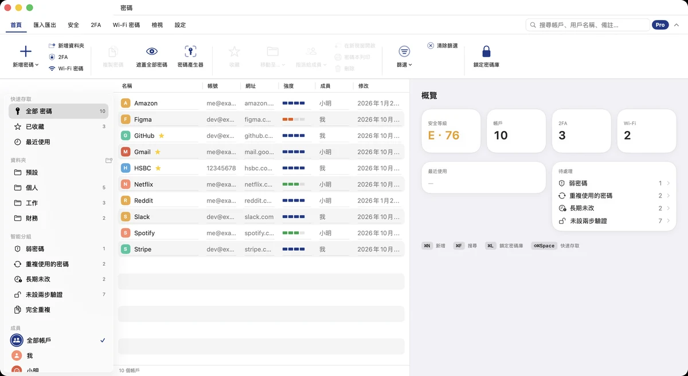Switch to the 首頁 tab
The width and height of the screenshot is (688, 376).
pos(16,25)
